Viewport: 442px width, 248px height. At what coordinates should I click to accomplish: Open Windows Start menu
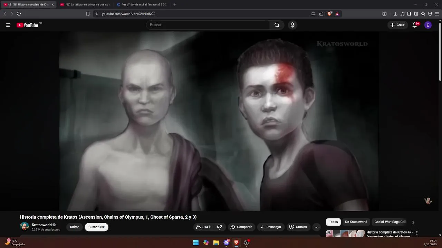pyautogui.click(x=196, y=242)
